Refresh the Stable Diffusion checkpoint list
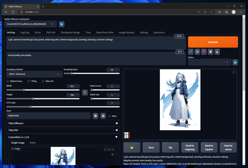248x168 pixels. tap(62, 24)
